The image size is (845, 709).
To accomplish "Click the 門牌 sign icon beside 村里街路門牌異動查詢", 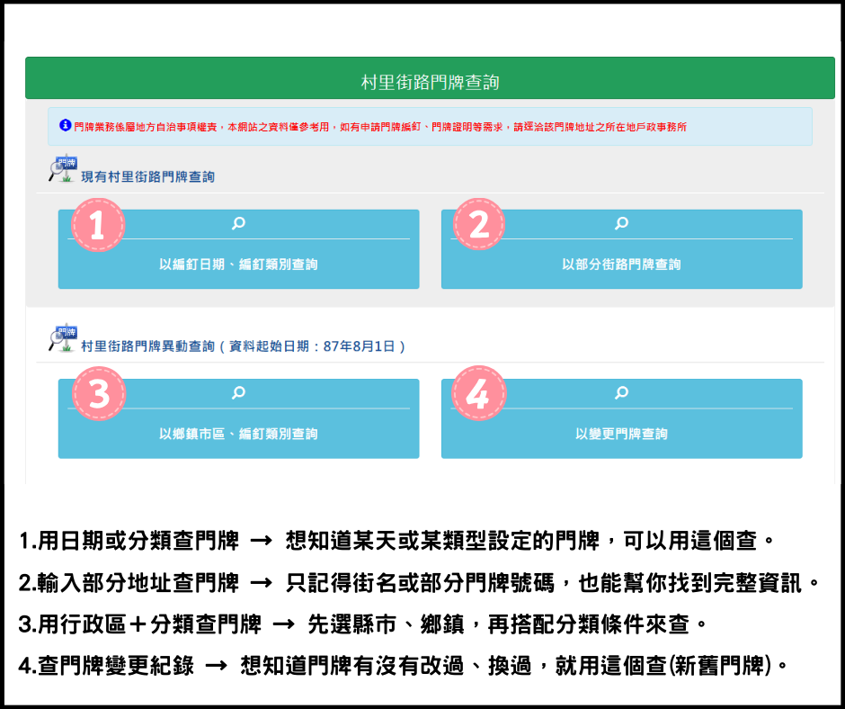I will (x=62, y=337).
